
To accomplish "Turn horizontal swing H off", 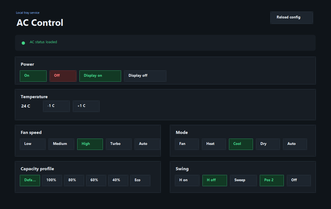I will point(215,180).
